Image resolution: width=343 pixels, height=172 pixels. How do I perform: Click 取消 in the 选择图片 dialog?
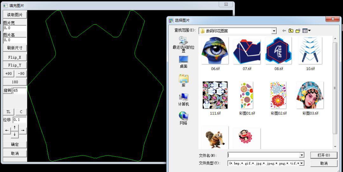[324, 163]
